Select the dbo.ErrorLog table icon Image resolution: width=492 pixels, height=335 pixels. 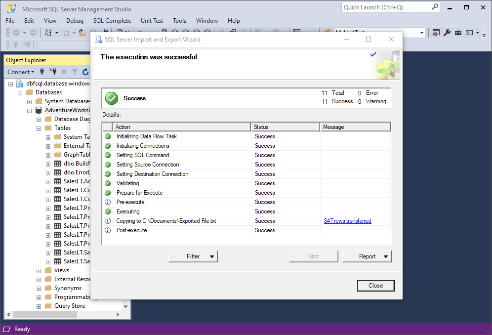57,172
